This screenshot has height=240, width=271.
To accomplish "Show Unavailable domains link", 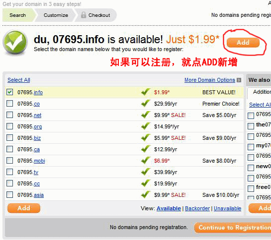I will 227,208.
